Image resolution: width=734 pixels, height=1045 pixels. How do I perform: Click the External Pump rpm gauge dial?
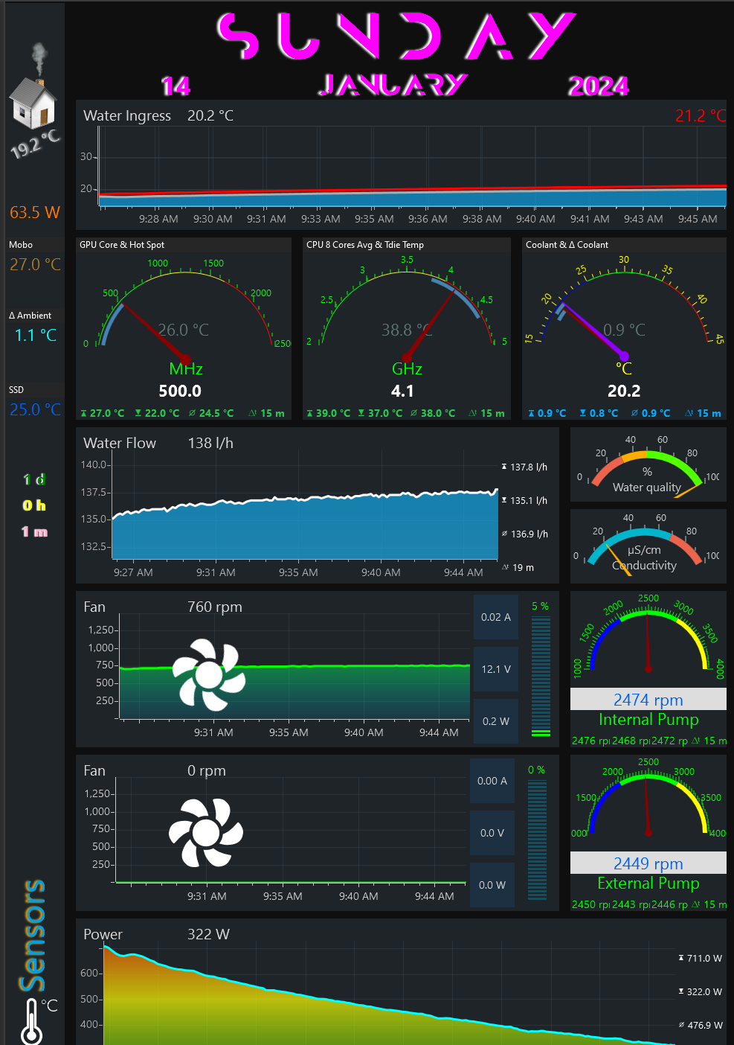point(648,802)
